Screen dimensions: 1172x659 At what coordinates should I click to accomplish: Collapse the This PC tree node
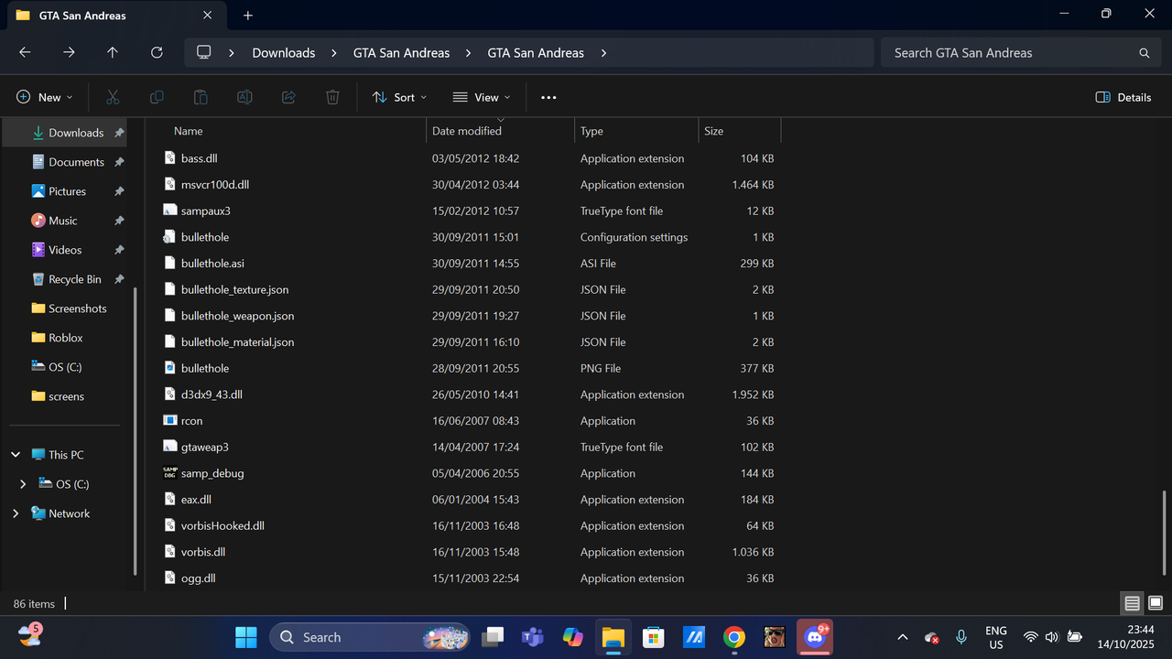16,455
